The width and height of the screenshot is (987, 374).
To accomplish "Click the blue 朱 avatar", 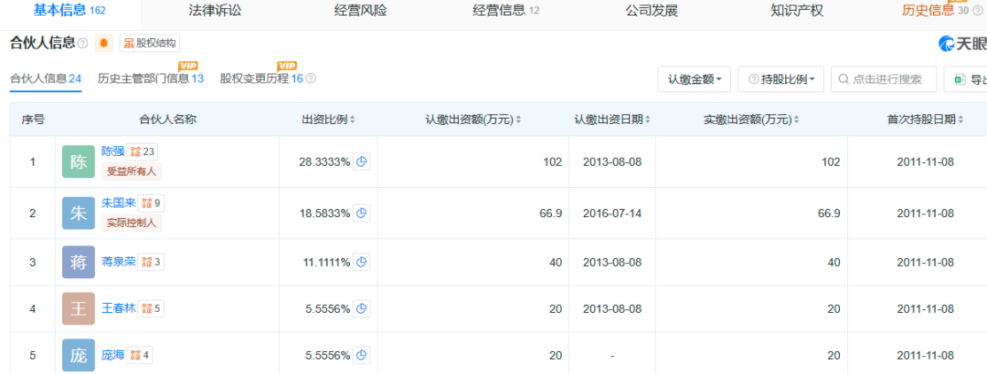I will point(79,213).
